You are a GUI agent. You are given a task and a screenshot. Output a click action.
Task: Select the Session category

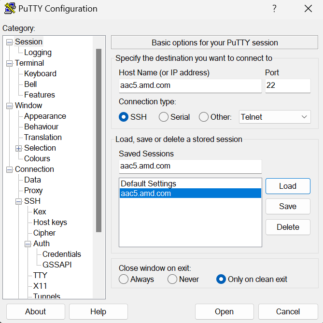point(28,42)
